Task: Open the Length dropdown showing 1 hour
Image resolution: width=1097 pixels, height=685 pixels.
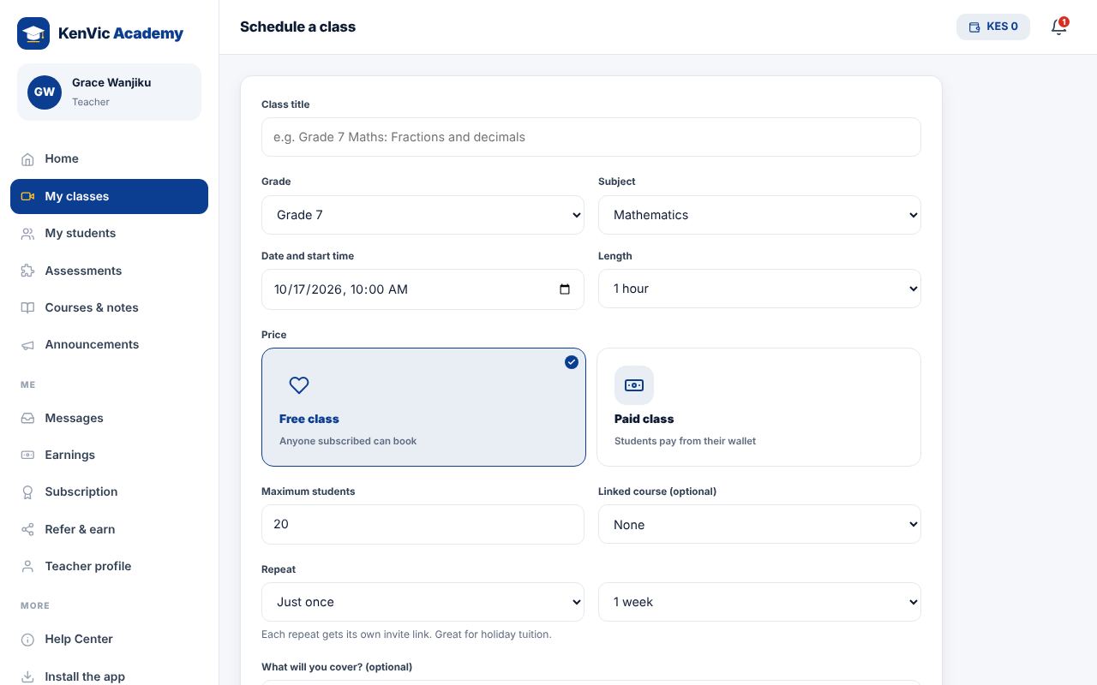Action: 759,289
